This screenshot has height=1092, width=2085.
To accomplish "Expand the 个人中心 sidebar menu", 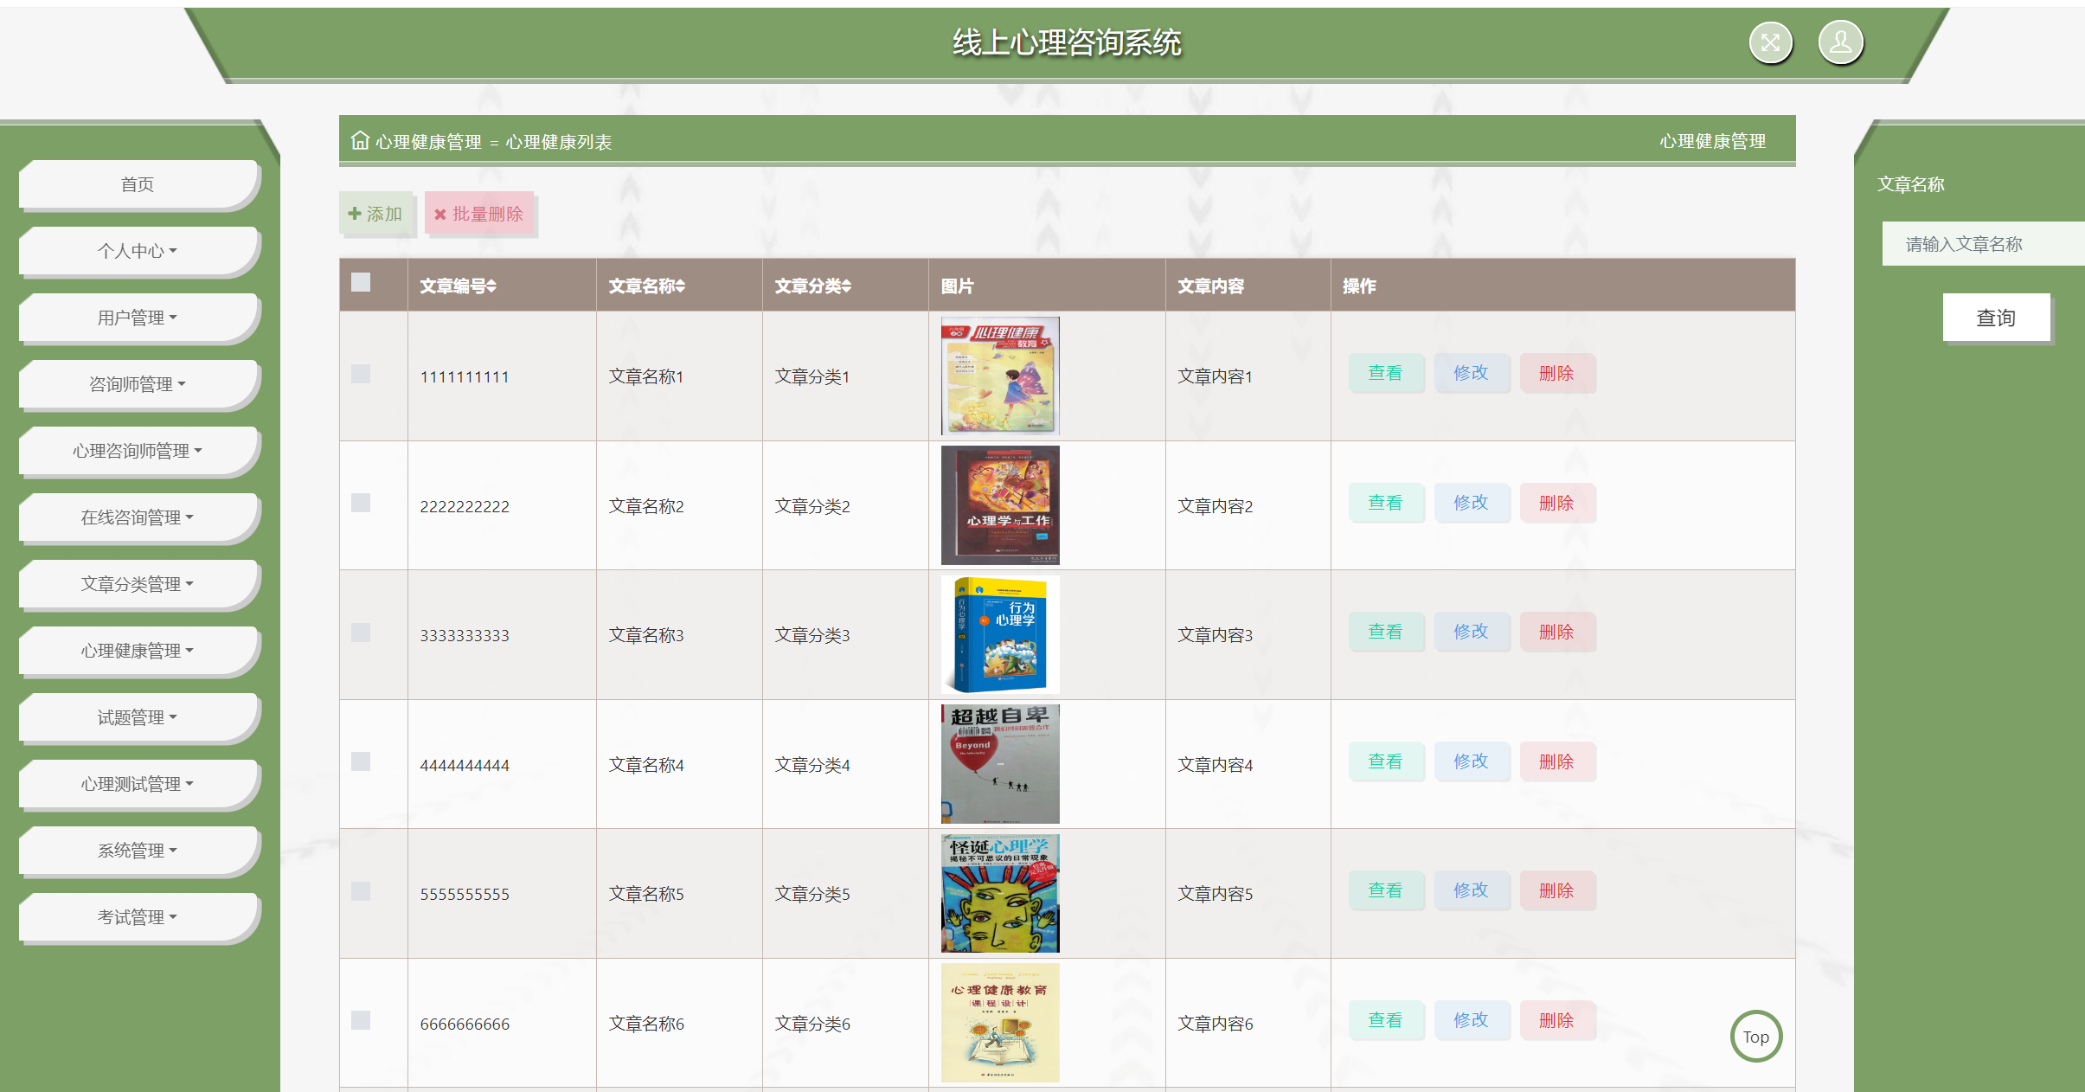I will coord(138,251).
